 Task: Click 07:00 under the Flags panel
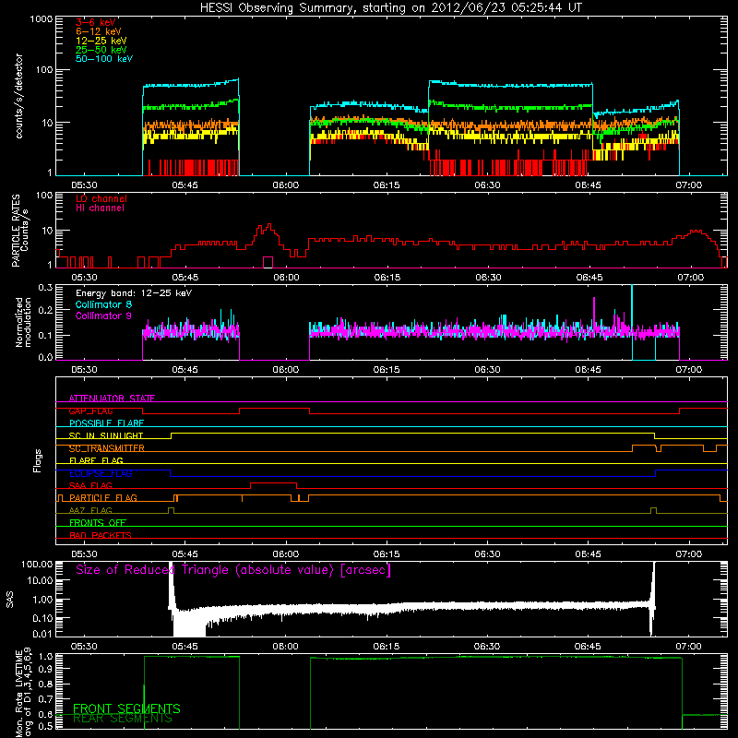click(x=689, y=554)
